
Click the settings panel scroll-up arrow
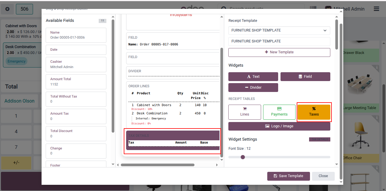coord(337,17)
